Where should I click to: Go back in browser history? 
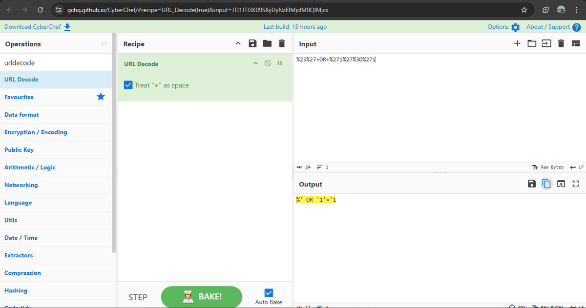click(x=10, y=10)
